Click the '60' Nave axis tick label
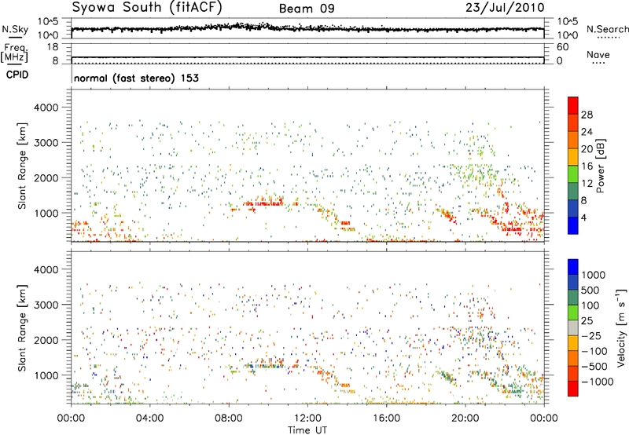 click(x=562, y=47)
